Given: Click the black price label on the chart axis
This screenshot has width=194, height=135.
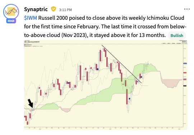Looking at the screenshot, I should click(x=185, y=86).
